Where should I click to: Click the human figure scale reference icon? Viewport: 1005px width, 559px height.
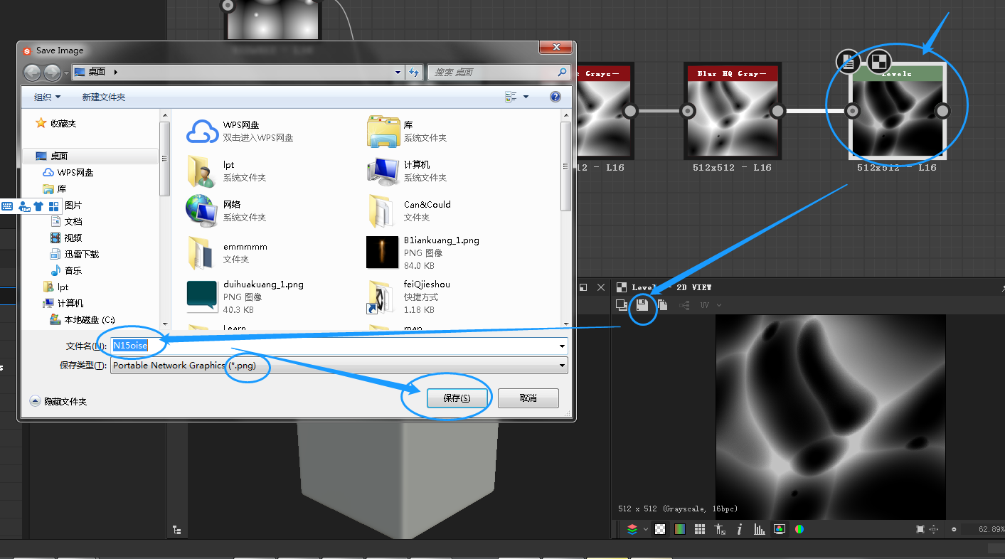pos(720,529)
